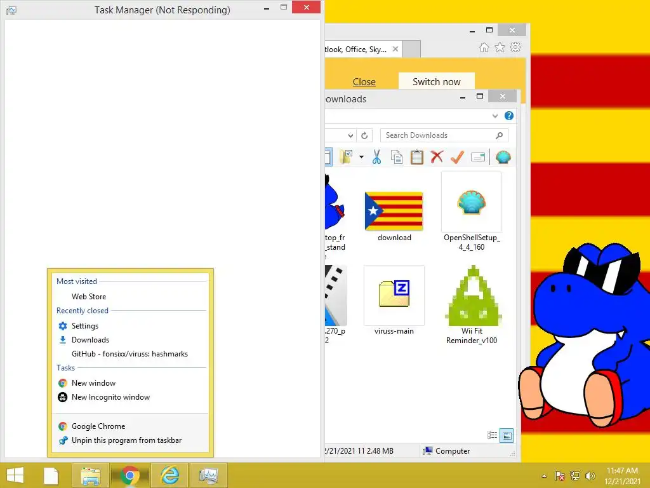
Task: Click the 2.48 MB size in status bar
Action: [380, 451]
